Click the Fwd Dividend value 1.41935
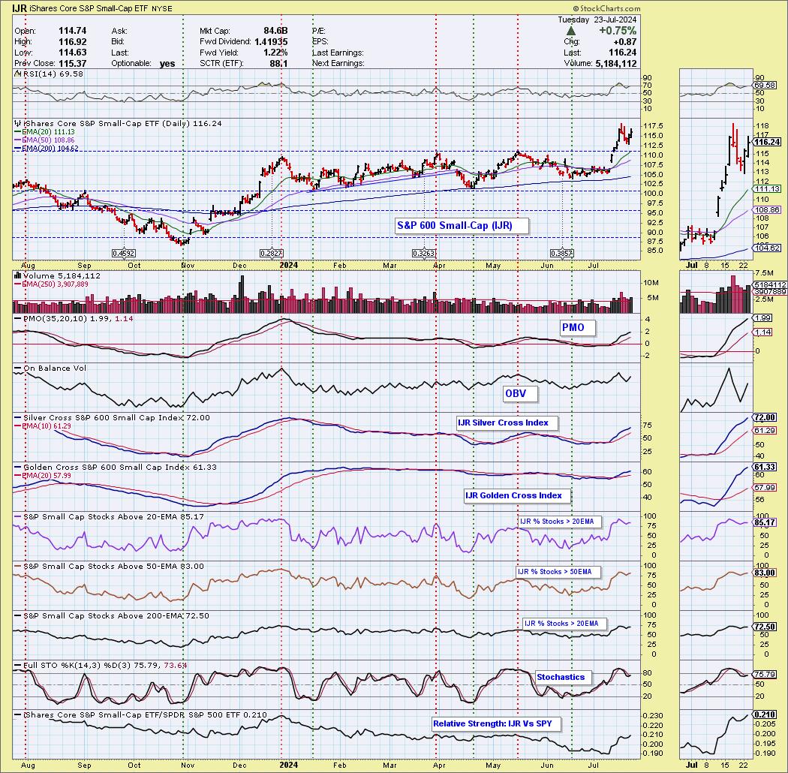 click(271, 42)
